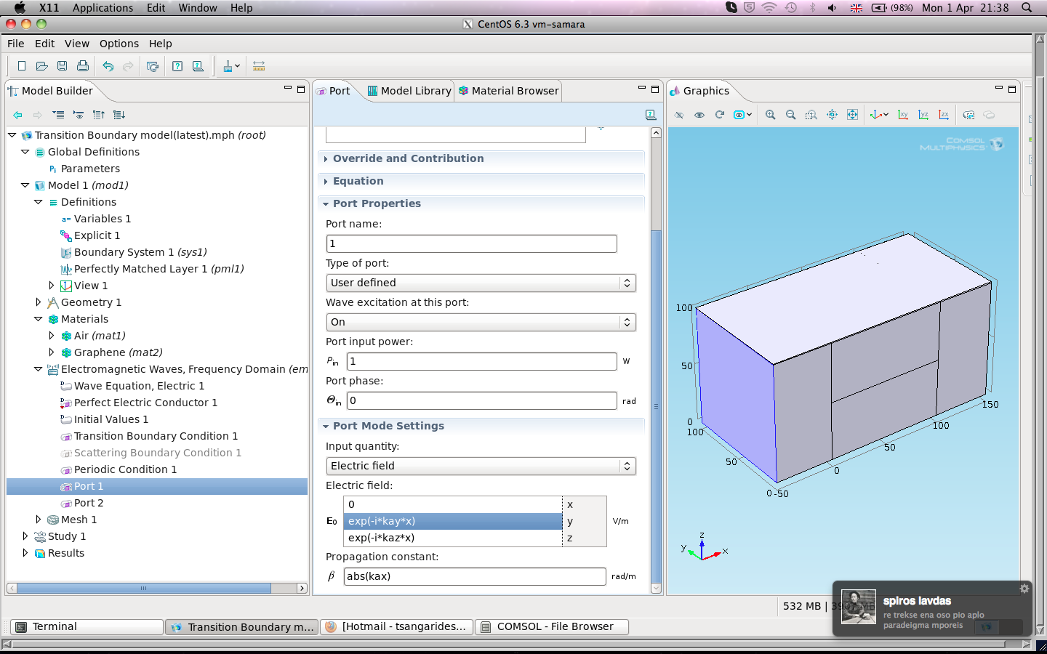1047x654 pixels.
Task: Switch Graphics to the YZ view
Action: [x=923, y=115]
